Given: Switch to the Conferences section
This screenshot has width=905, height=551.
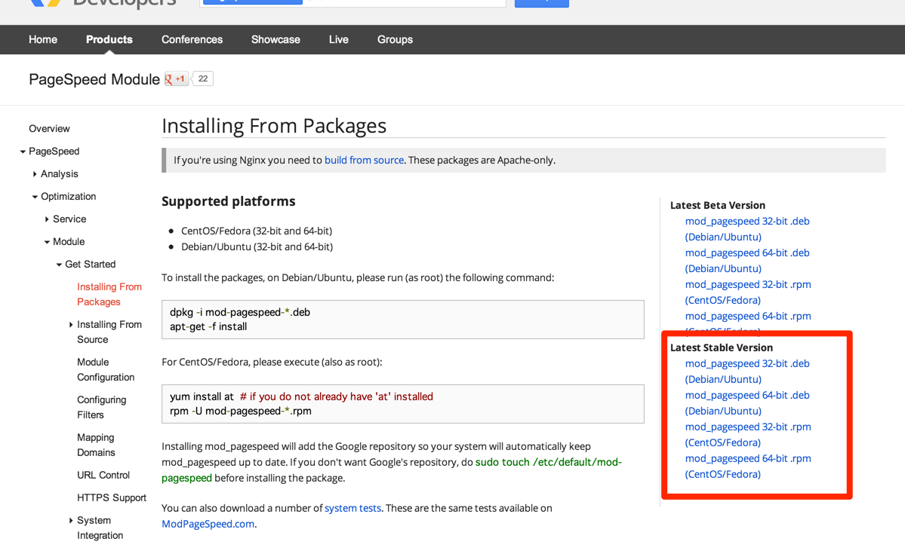Looking at the screenshot, I should coord(192,39).
